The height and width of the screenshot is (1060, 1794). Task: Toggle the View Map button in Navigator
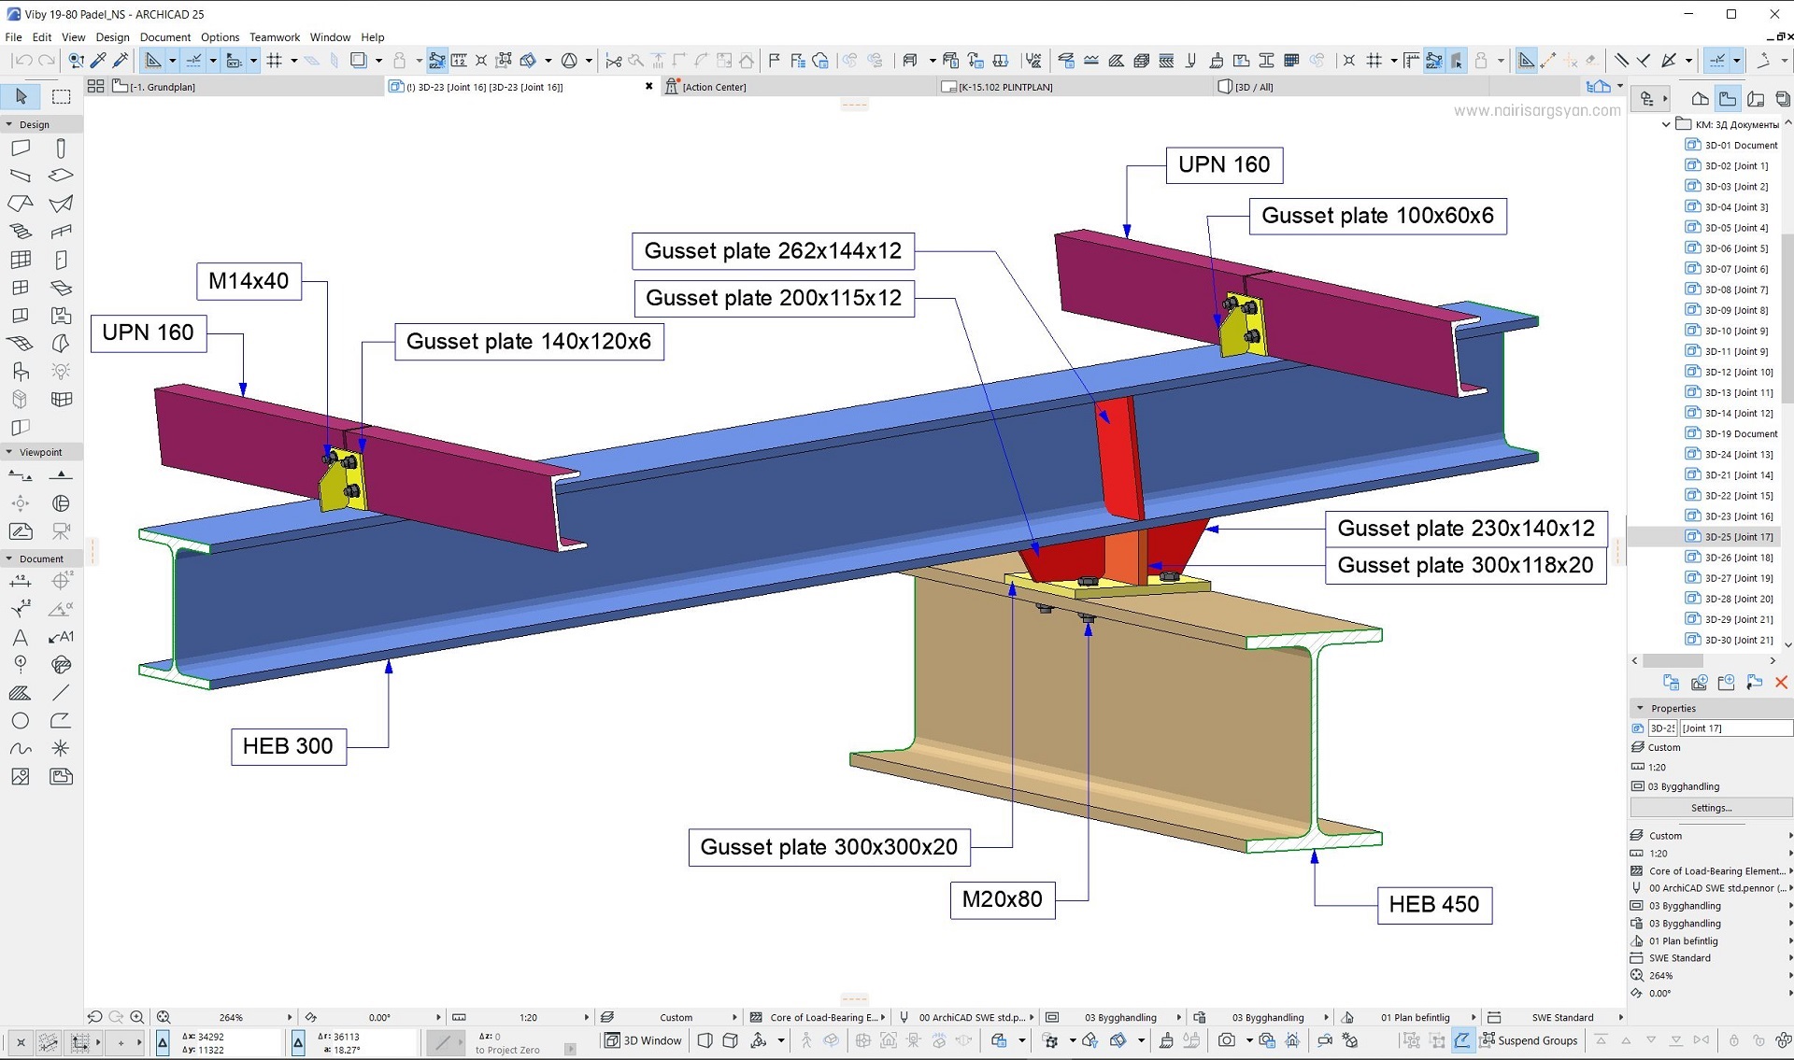(1728, 98)
